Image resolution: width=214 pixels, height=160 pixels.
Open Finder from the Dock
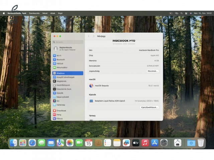(x=13, y=143)
